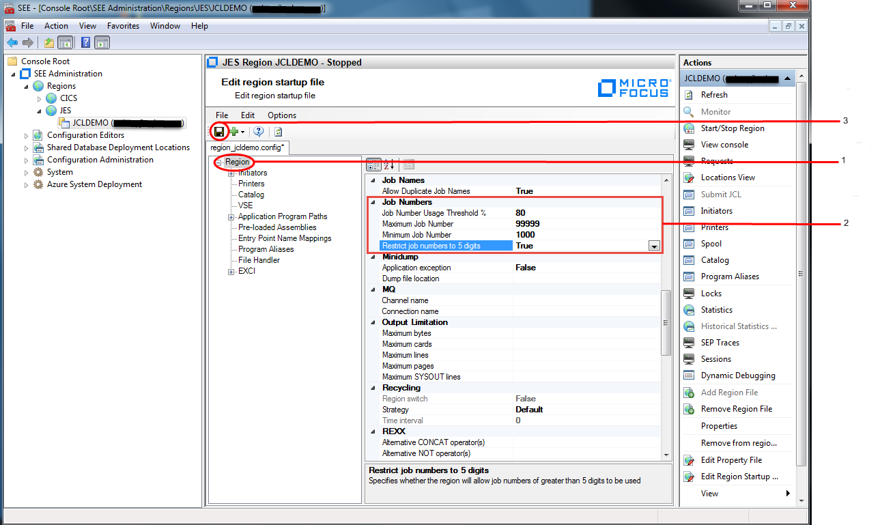Click the Statistics action icon
The image size is (880, 525).
pos(689,310)
